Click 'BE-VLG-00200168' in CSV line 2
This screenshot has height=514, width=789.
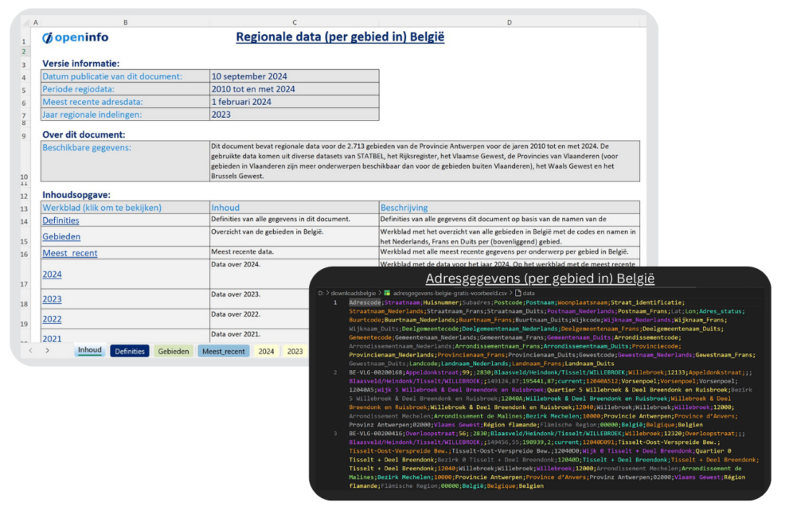coord(376,372)
